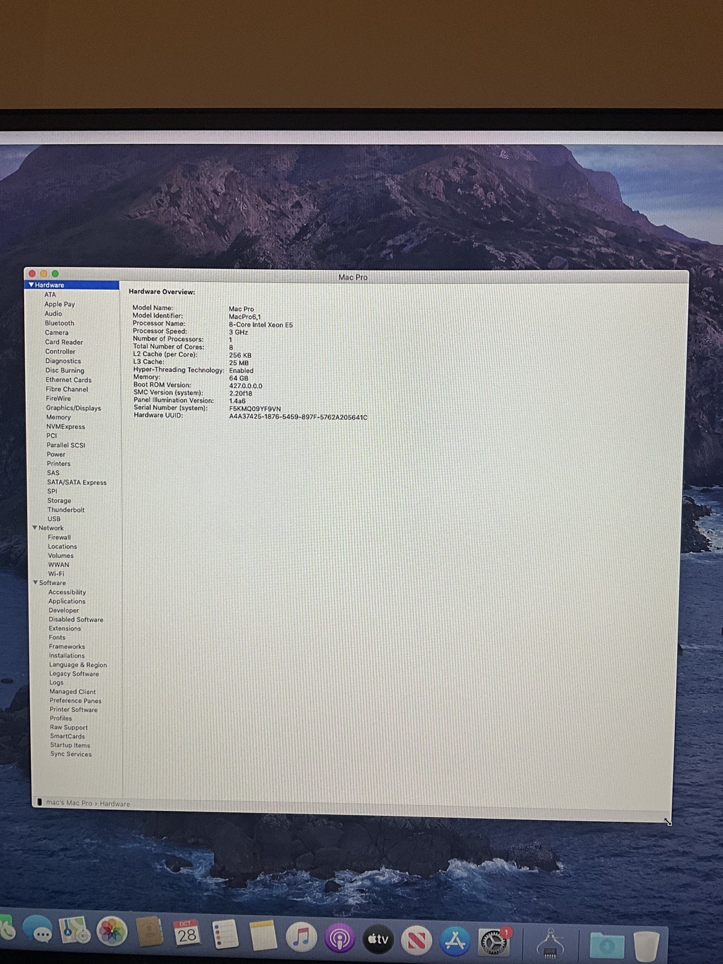Launch Podcasts app in Dock
The width and height of the screenshot is (723, 964).
coord(339,938)
